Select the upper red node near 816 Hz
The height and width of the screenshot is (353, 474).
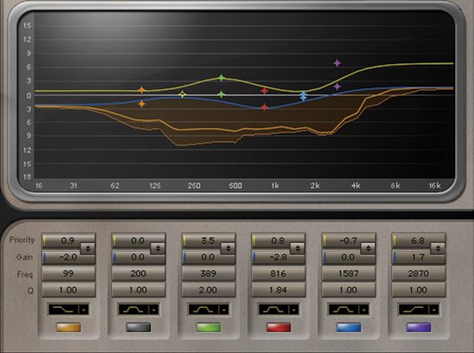pyautogui.click(x=265, y=91)
